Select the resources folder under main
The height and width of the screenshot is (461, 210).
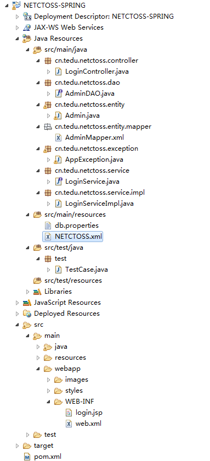70,358
